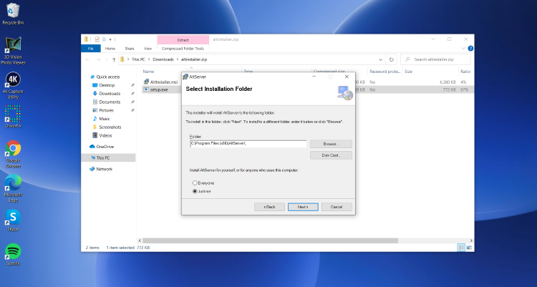
Task: Open Google Chrome desktop shortcut
Action: coord(12,148)
